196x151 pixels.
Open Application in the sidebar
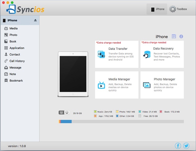click(17, 48)
